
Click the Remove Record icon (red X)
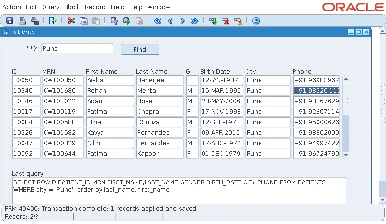click(x=225, y=21)
